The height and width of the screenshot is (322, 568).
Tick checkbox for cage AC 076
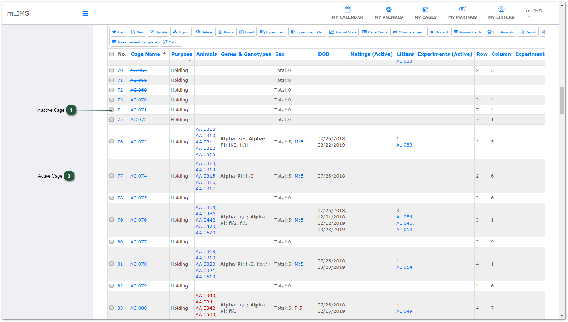coord(112,219)
